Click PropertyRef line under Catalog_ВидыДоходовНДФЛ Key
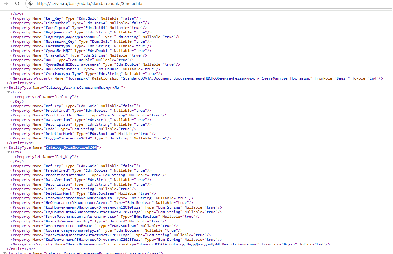This screenshot has width=393, height=254. (47, 157)
